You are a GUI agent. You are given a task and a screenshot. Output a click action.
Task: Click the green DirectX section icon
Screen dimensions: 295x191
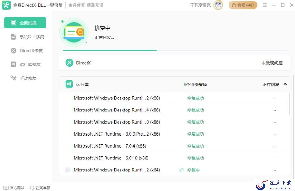click(69, 63)
